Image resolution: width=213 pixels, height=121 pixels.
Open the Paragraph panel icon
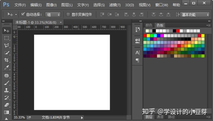click(137, 60)
